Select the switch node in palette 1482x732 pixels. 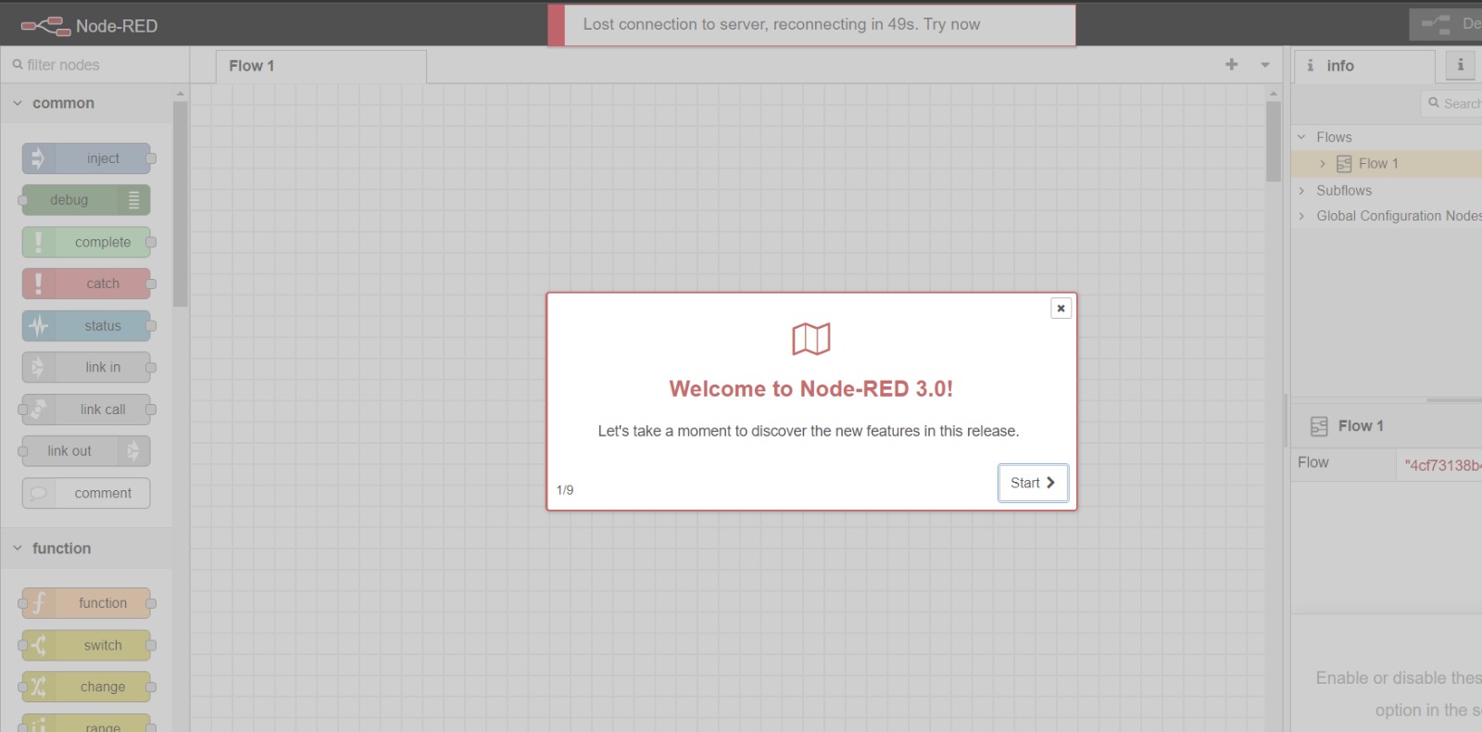[86, 645]
